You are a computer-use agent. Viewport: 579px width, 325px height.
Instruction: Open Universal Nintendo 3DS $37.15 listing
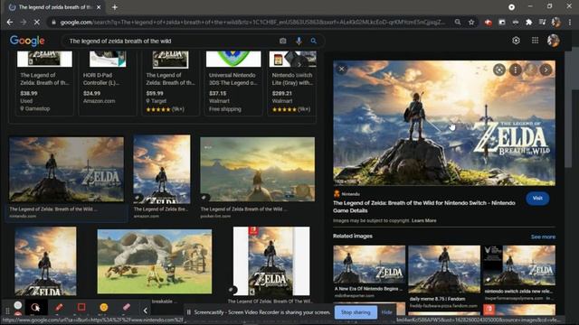click(233, 83)
